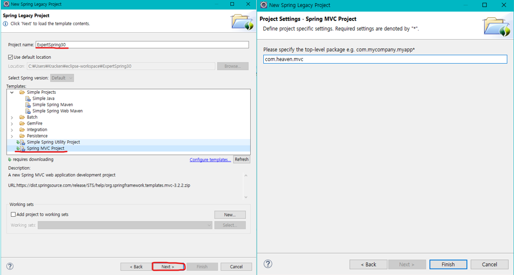Click the Simple Projects folder icon

point(22,92)
